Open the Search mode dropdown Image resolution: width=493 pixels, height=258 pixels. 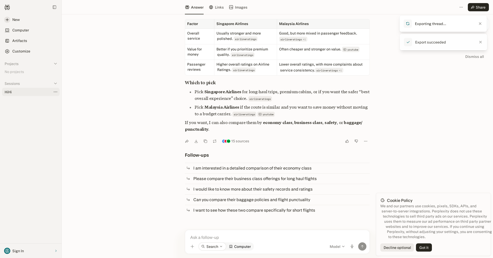(212, 246)
